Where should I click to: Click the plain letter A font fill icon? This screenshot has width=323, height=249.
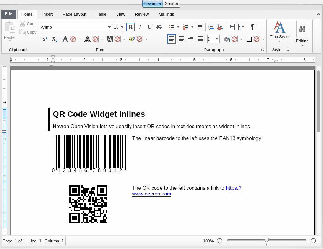65,39
